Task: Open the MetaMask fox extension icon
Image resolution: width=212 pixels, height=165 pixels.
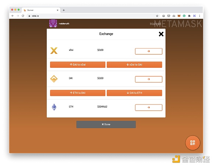Action: (179, 16)
